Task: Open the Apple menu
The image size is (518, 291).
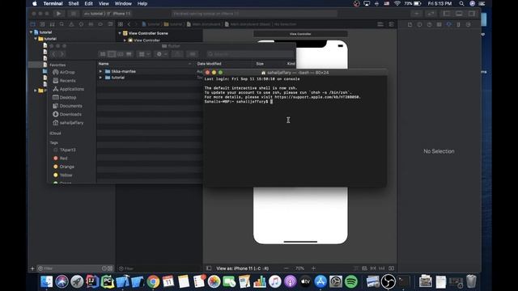Action: 35,3
